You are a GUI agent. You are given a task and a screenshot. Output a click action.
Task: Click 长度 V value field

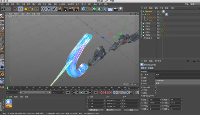pyautogui.click(x=176, y=103)
